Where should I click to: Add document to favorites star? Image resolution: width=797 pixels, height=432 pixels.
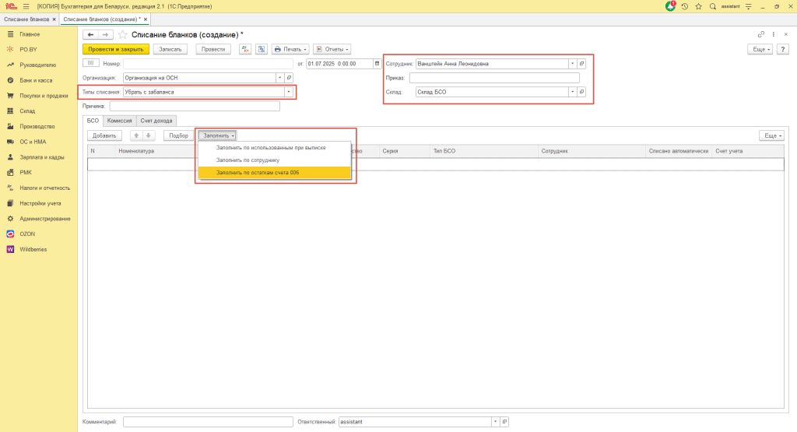pyautogui.click(x=122, y=34)
